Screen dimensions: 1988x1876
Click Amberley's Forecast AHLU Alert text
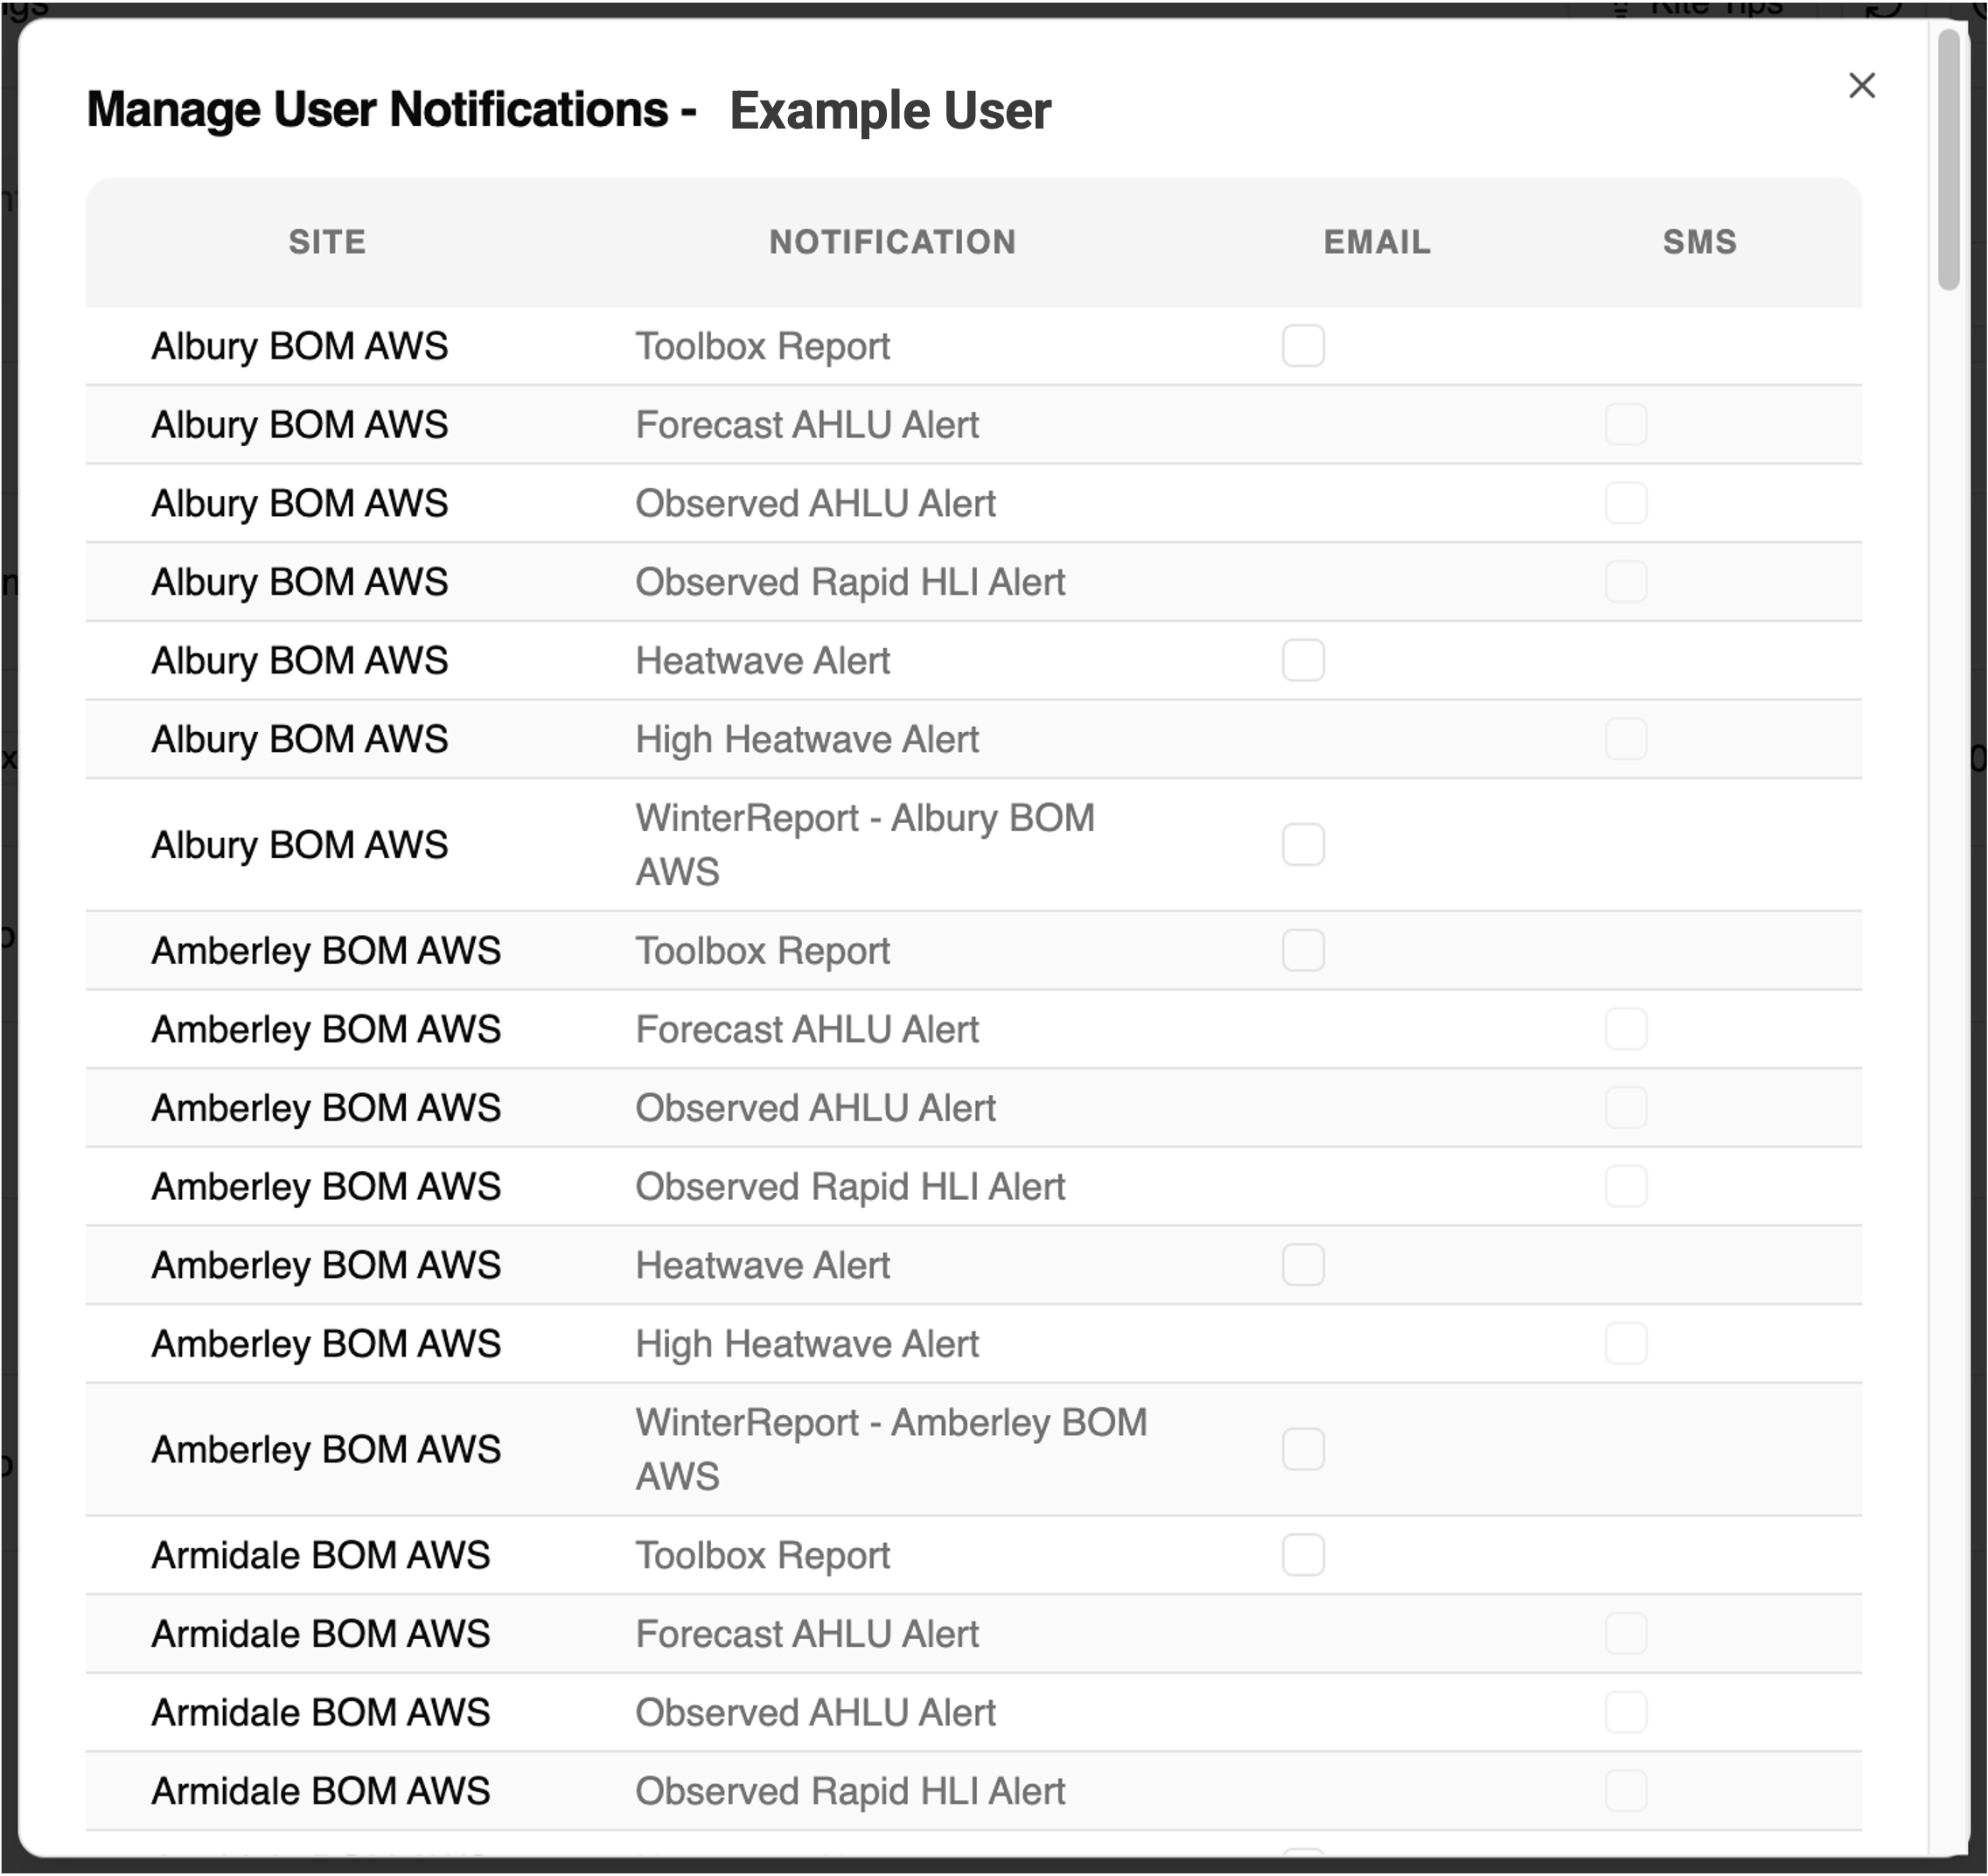point(807,1029)
